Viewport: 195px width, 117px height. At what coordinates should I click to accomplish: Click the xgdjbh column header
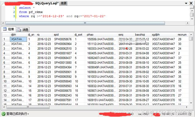[x=163, y=35]
